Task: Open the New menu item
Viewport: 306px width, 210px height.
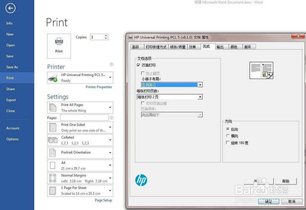Action: pyautogui.click(x=17, y=34)
